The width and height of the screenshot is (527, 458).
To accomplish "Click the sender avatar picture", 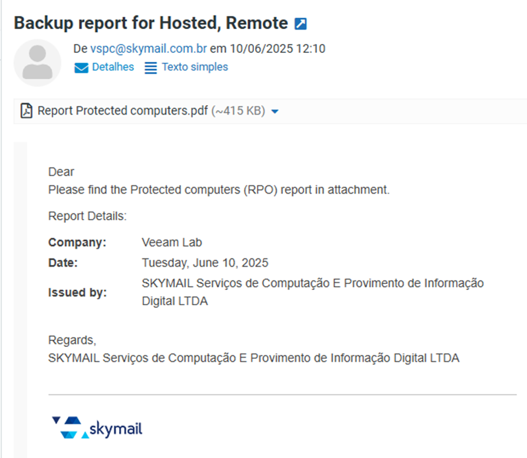I will click(37, 63).
